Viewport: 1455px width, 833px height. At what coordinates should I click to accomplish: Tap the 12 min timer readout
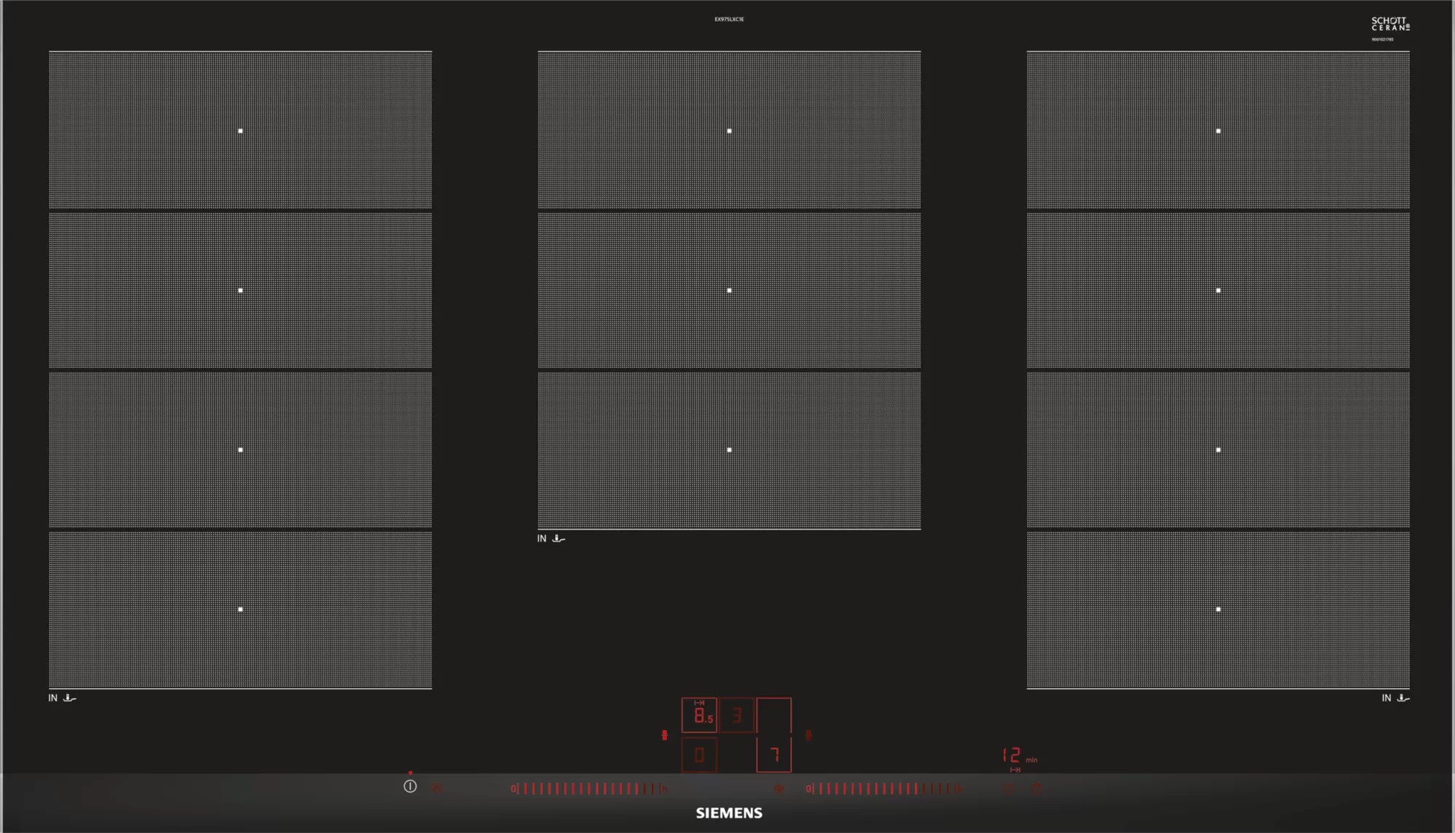[1019, 756]
